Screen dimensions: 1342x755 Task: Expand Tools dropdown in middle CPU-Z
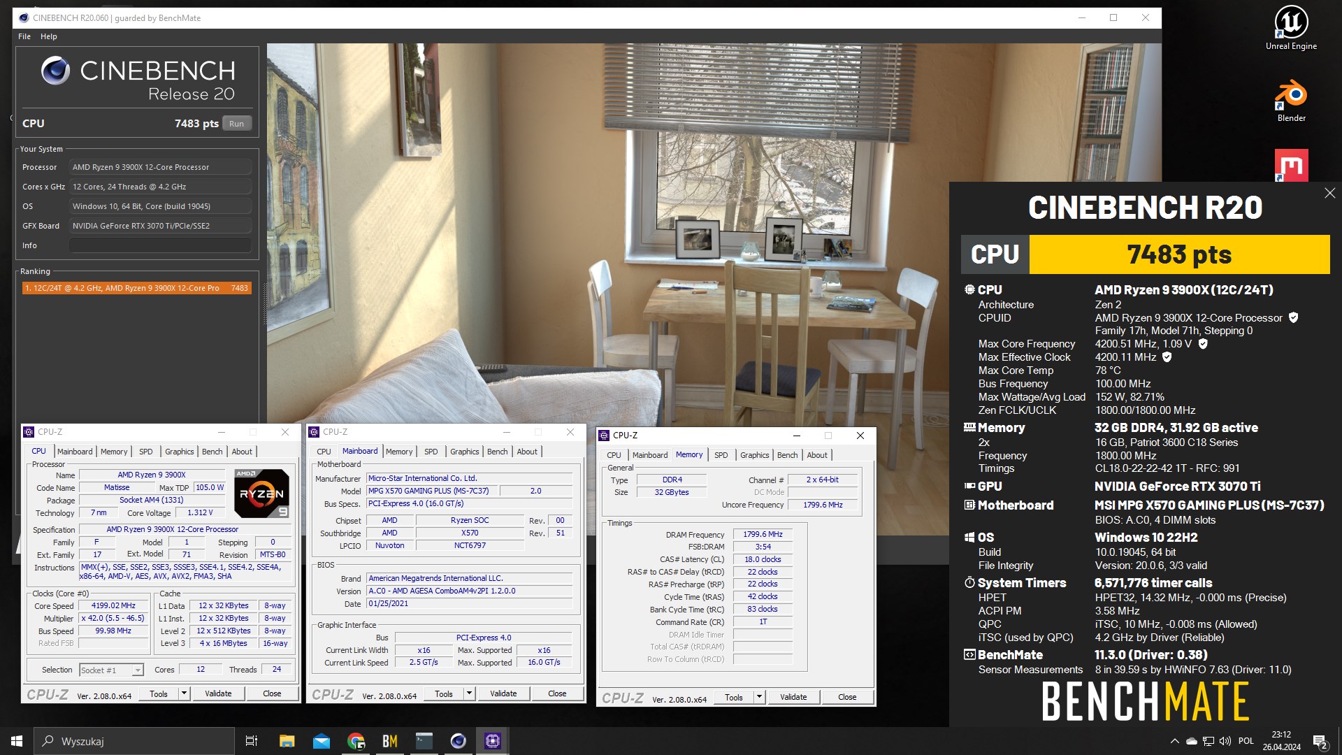pos(469,693)
